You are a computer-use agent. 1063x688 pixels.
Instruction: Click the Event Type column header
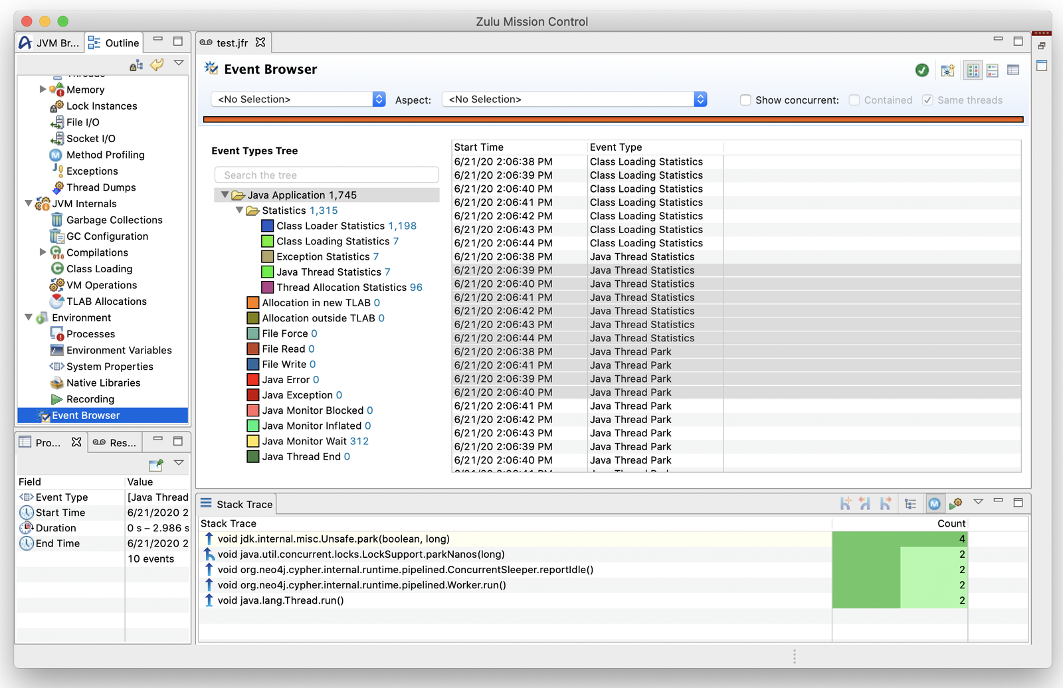pyautogui.click(x=655, y=147)
